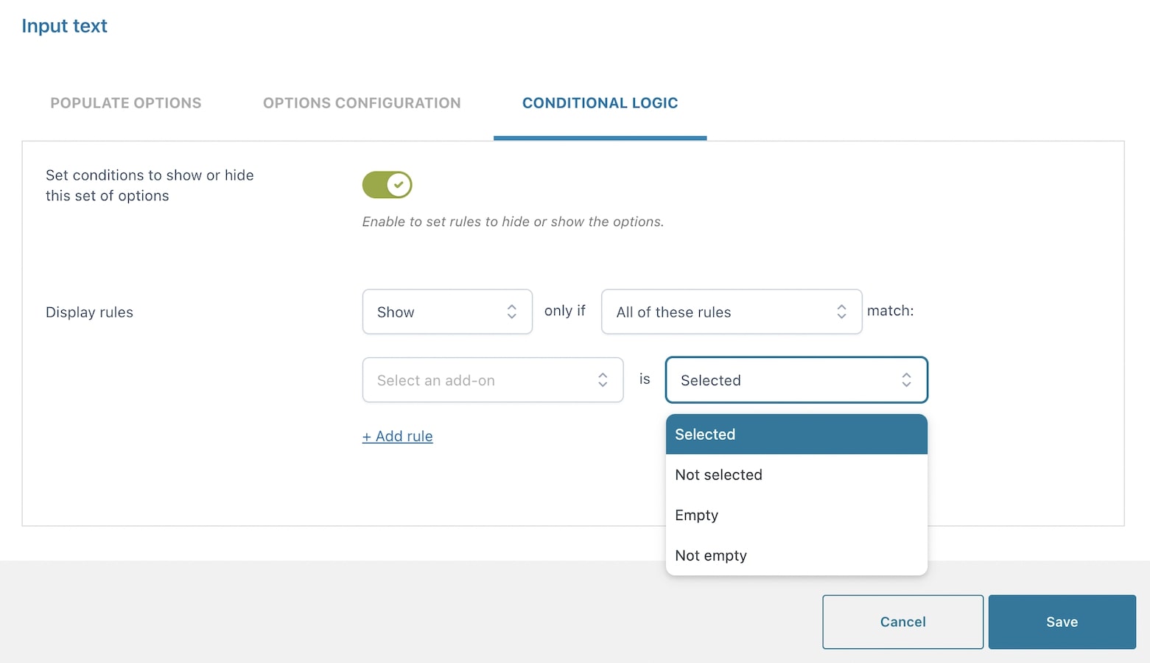Screen dimensions: 1150x663
Task: Pick the Not empty condition option
Action: 796,555
